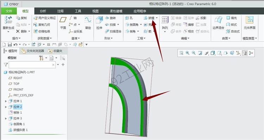This screenshot has width=264, height=140.
Task: Switch to the 分析 ribbon tab
Action: 43,11
